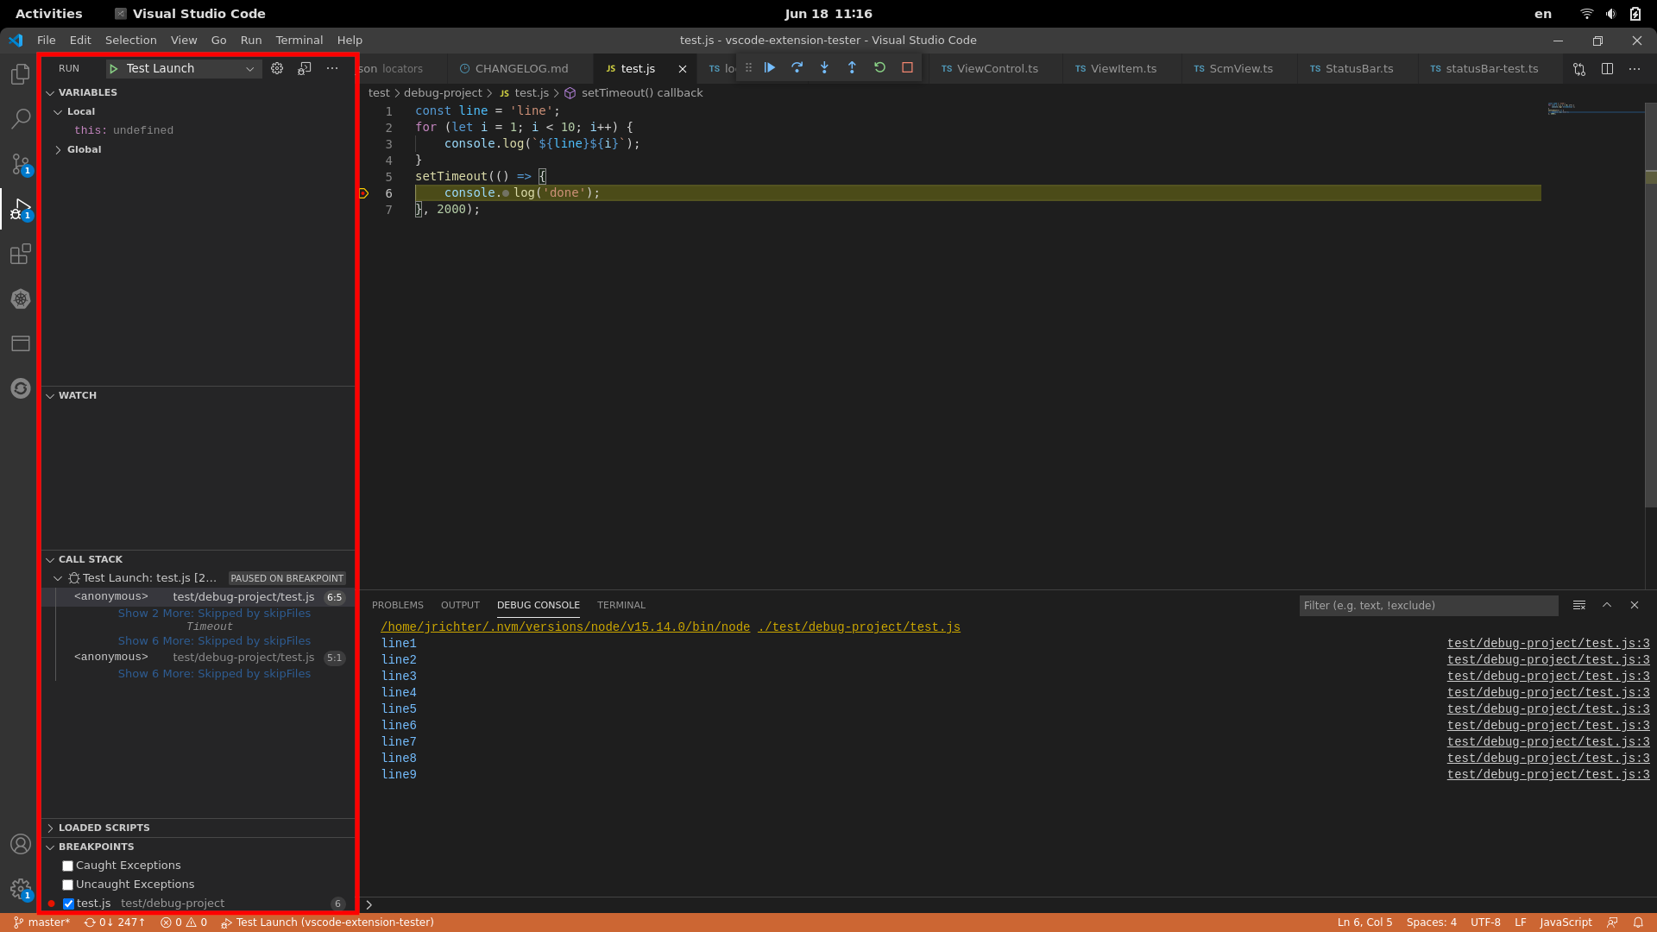Open the StatusBar.ts editor tab
The image size is (1657, 932).
[1358, 68]
